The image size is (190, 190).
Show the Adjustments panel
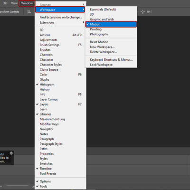click(x=60, y=40)
